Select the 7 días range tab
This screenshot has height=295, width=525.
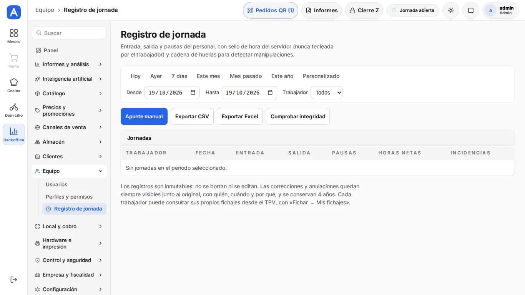[179, 76]
